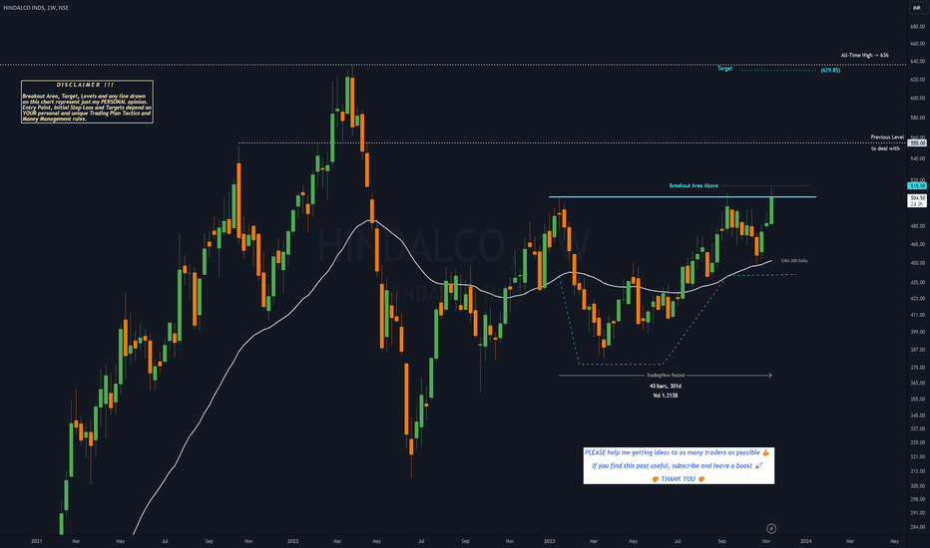Select the DISCLAIMER text box
Viewport: 930px width, 548px height.
pos(87,102)
